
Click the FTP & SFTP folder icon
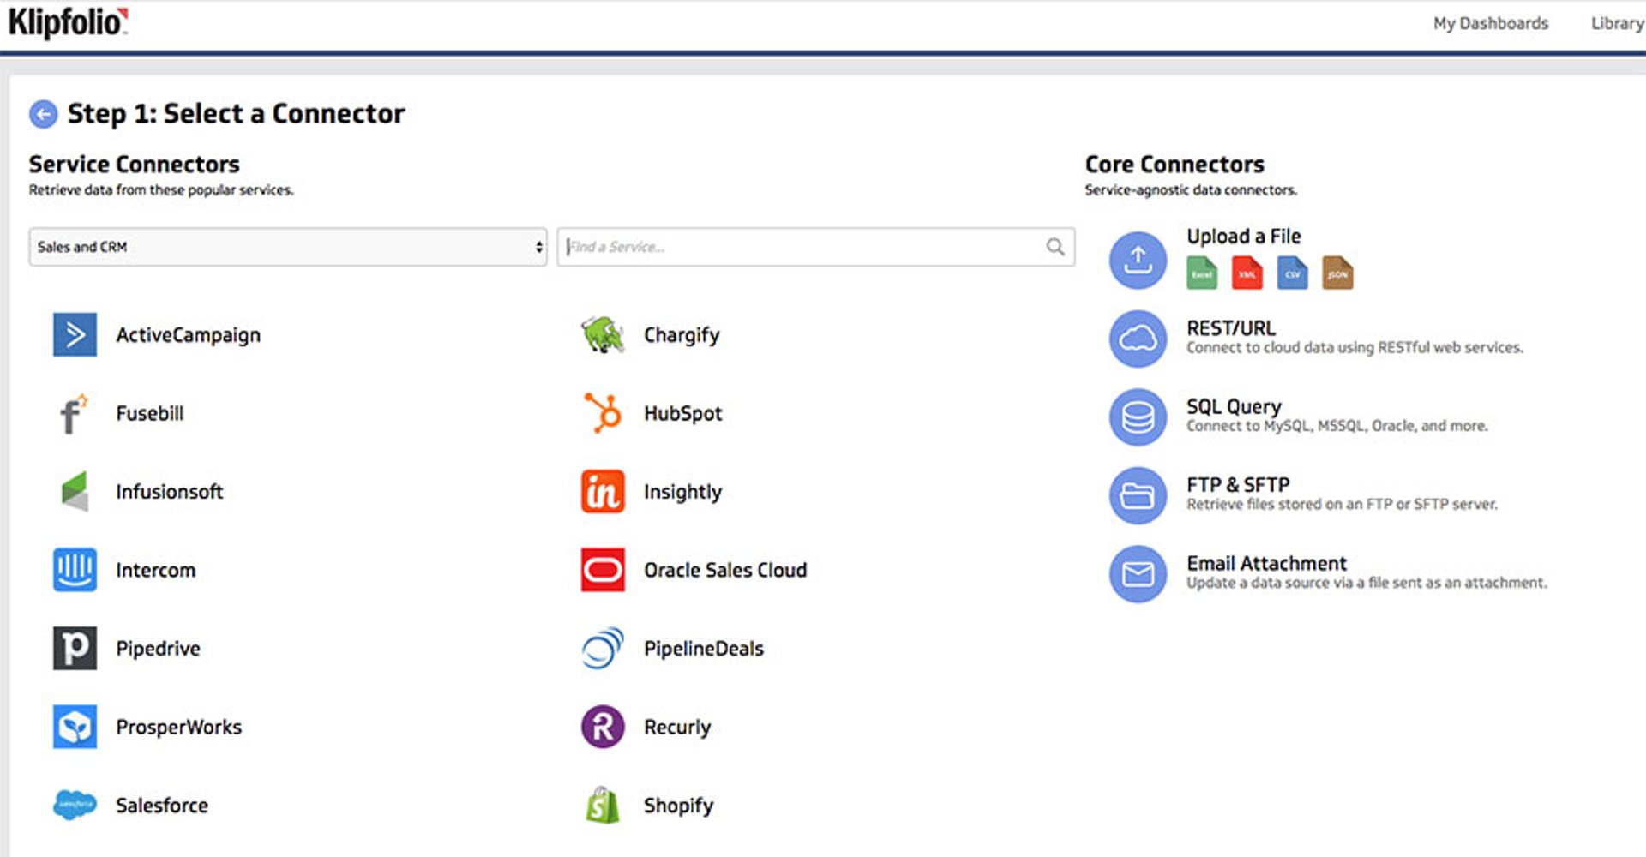point(1138,495)
